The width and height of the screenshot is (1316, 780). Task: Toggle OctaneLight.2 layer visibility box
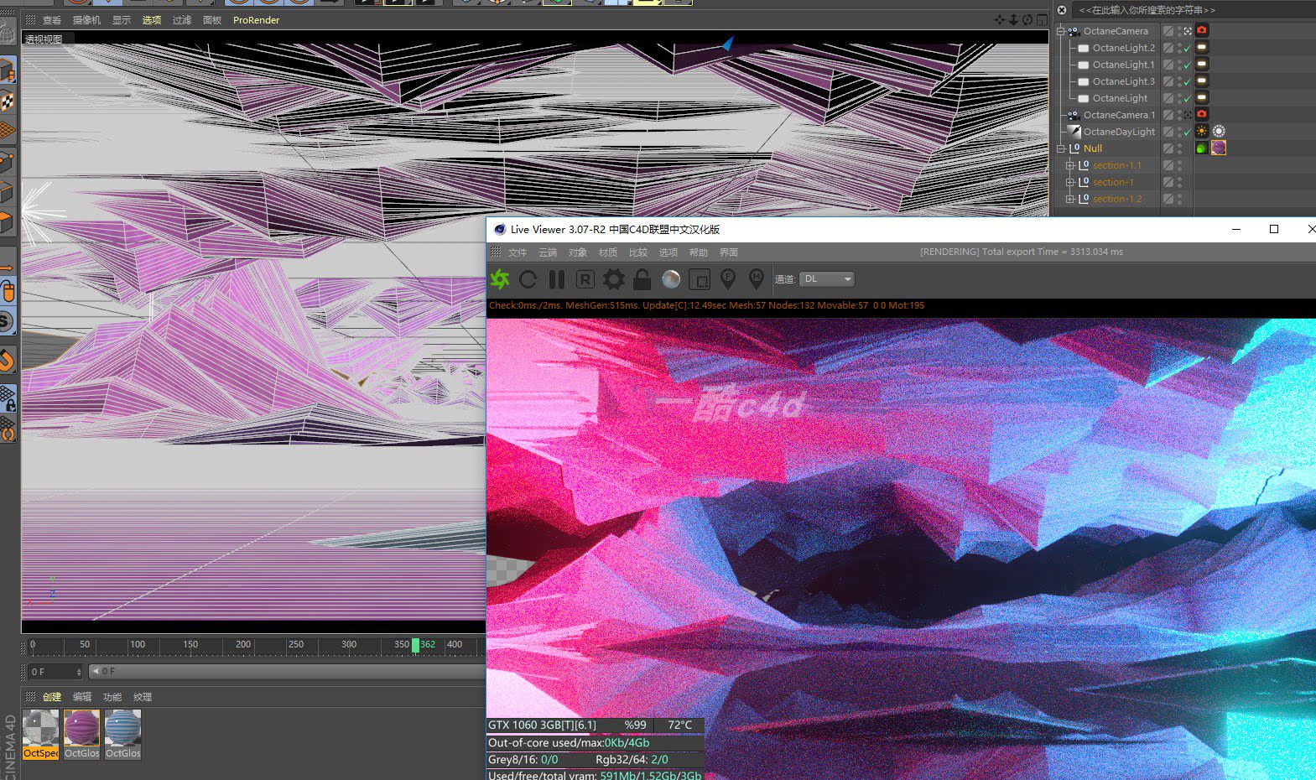1168,48
